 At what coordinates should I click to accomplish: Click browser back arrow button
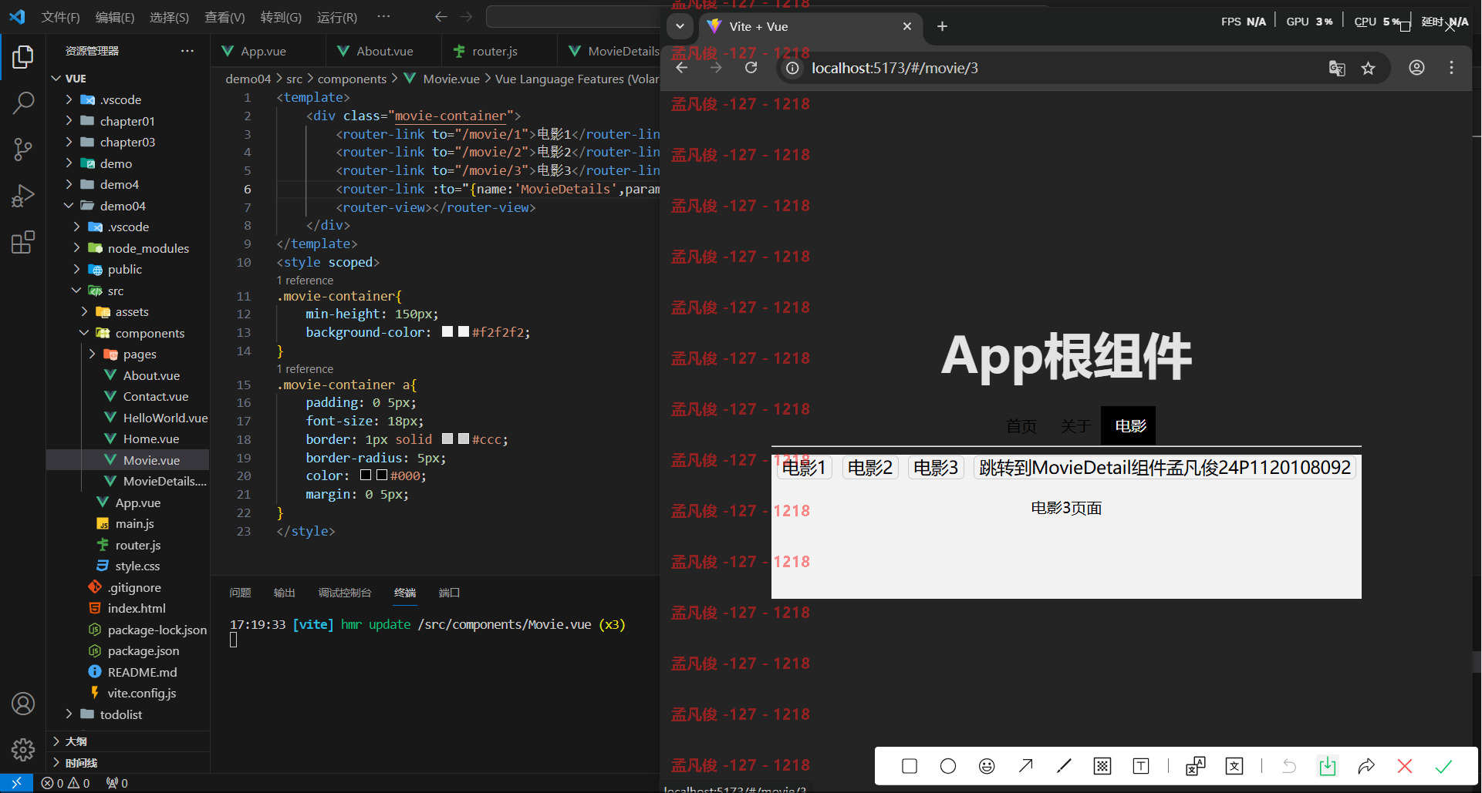pyautogui.click(x=682, y=68)
